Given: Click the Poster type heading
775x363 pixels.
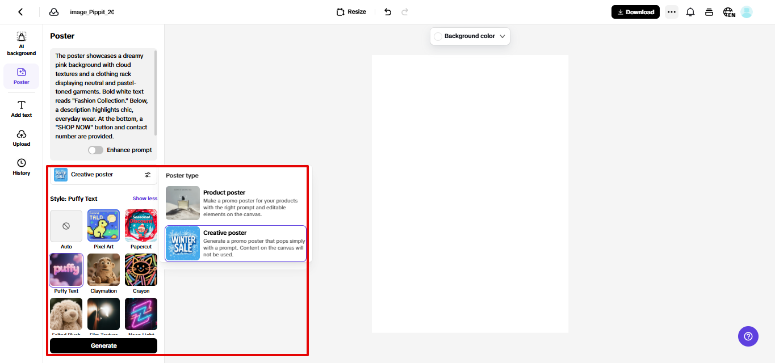Looking at the screenshot, I should click(182, 176).
